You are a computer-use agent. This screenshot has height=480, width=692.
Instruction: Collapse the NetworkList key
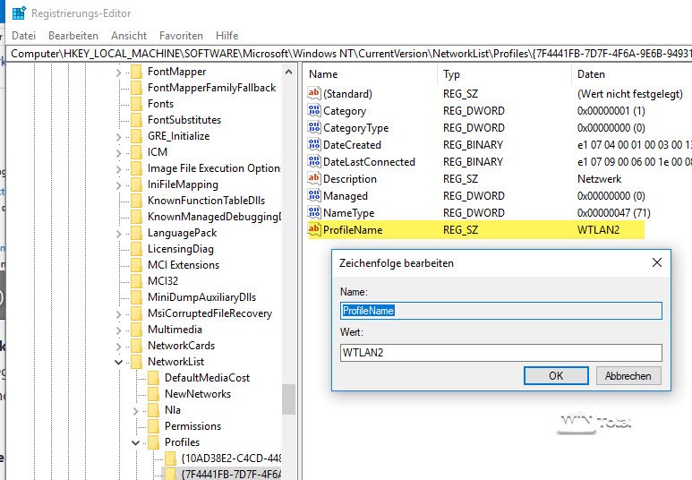(118, 362)
